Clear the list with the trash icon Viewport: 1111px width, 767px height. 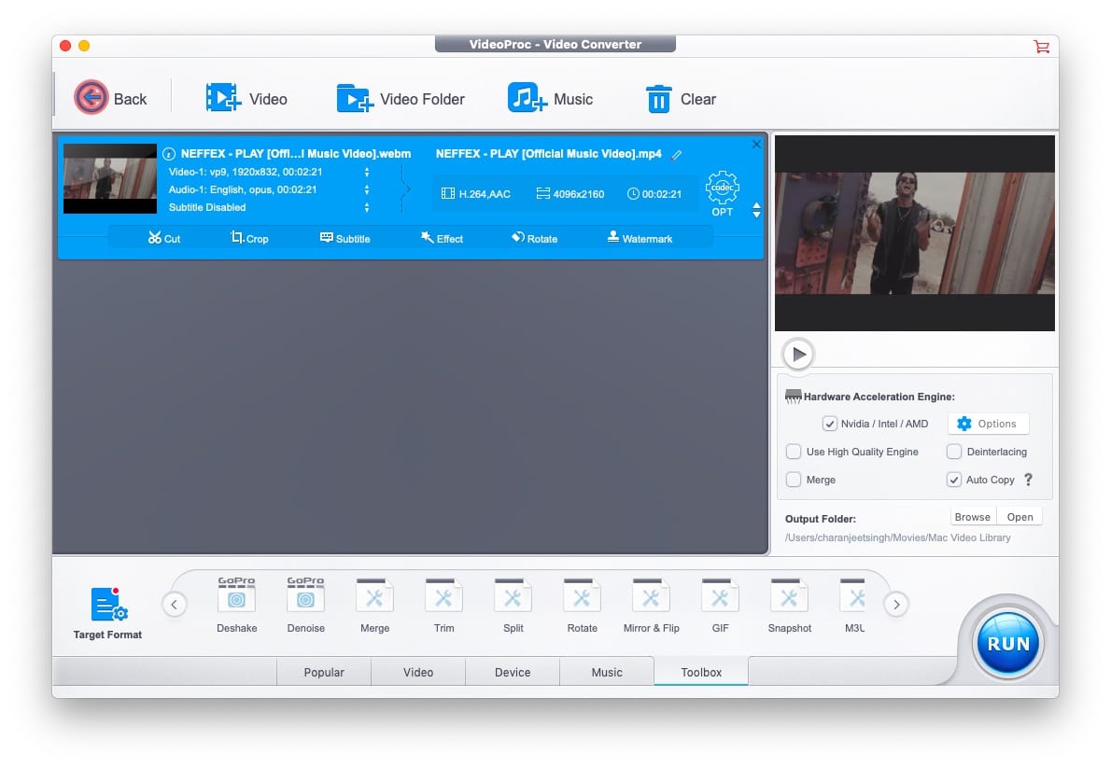[x=658, y=99]
